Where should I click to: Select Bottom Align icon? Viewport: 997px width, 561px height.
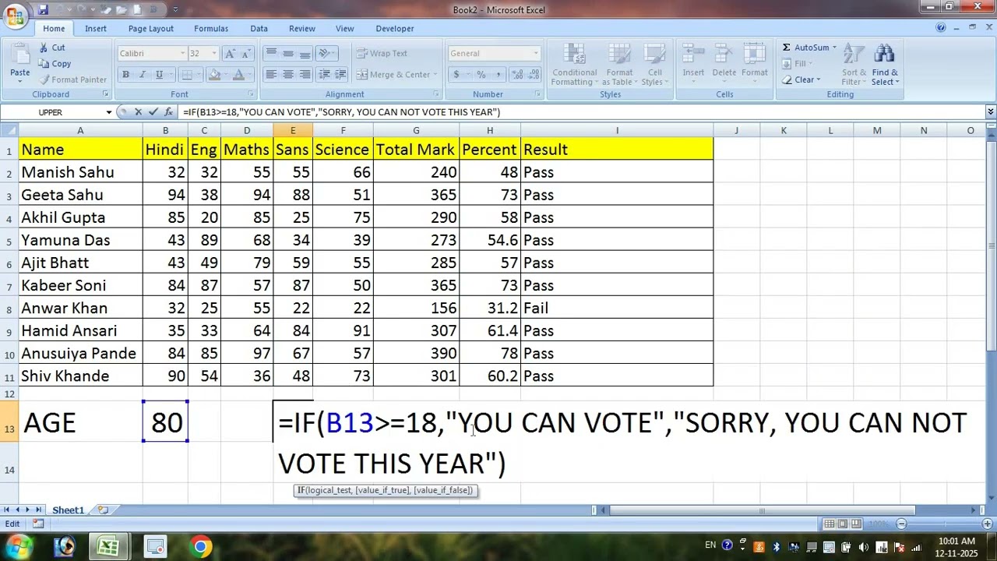click(305, 54)
